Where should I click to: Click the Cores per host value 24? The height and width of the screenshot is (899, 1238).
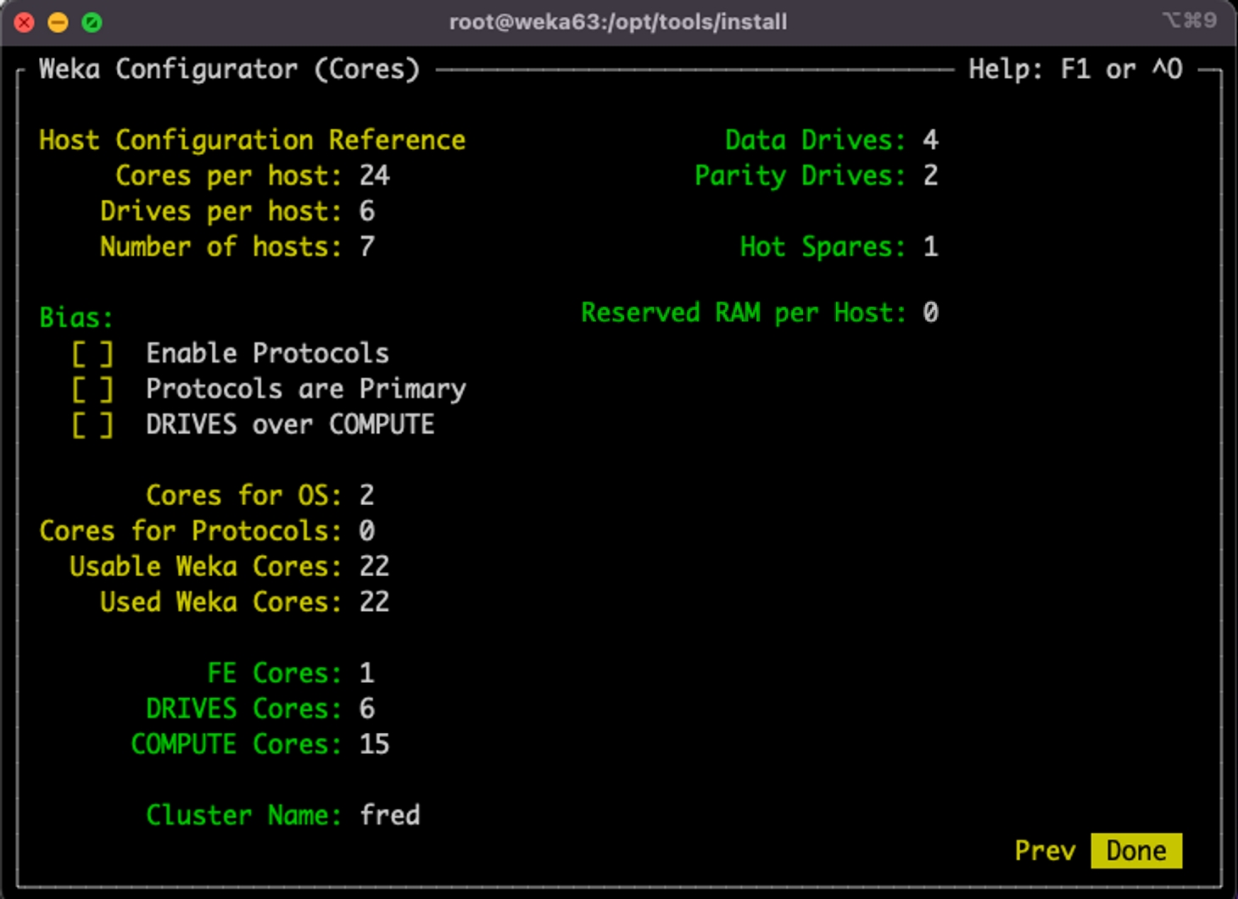pyautogui.click(x=374, y=175)
